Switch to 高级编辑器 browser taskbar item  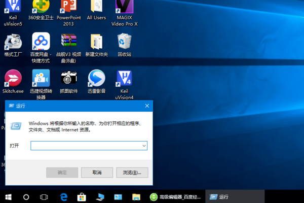coord(176,196)
